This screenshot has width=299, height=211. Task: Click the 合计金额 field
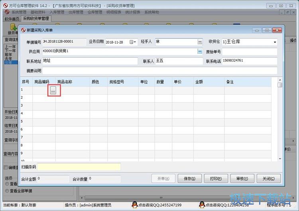pyautogui.click(x=53, y=179)
